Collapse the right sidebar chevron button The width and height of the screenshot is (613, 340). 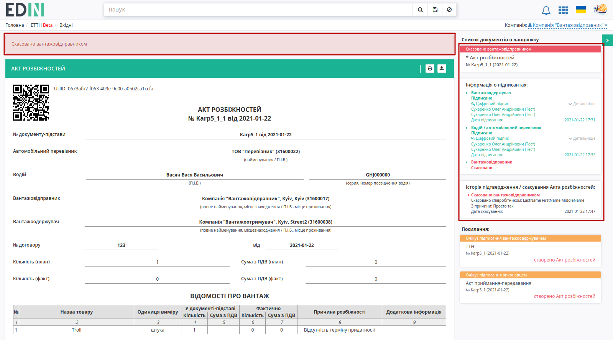pos(607,40)
